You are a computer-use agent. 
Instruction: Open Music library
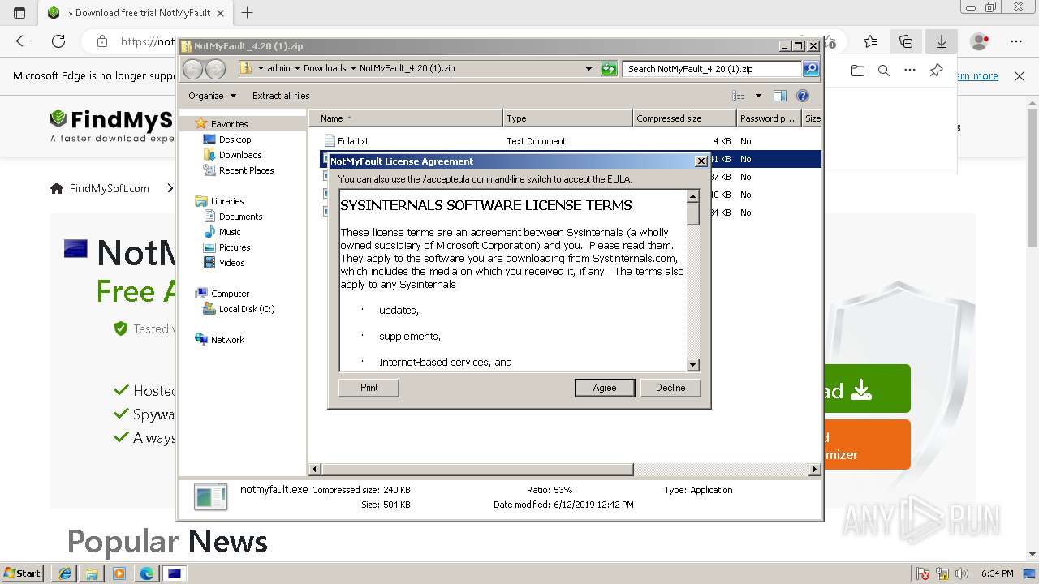230,232
